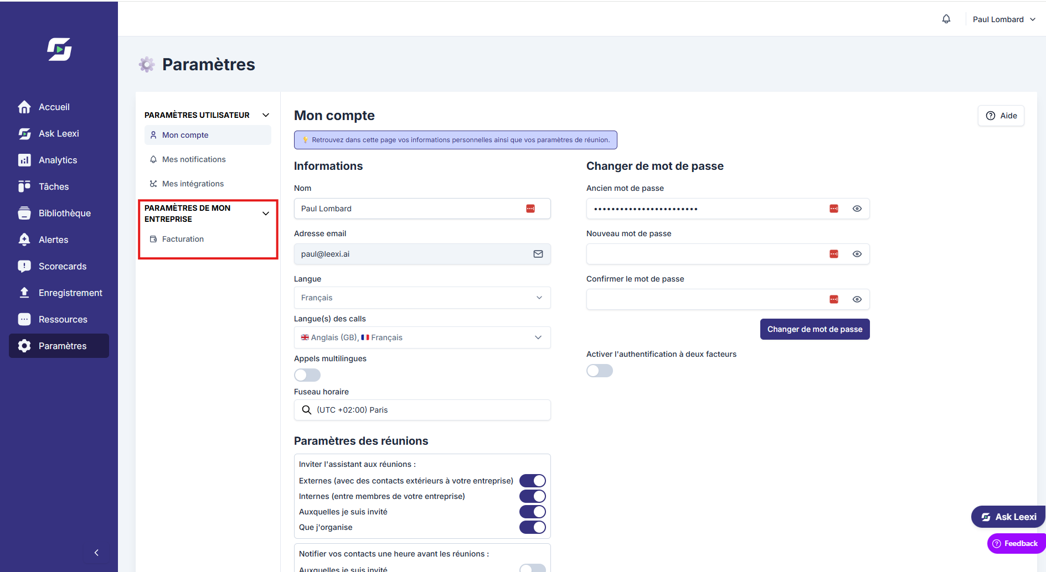Open Analytics from the sidebar

click(x=59, y=160)
